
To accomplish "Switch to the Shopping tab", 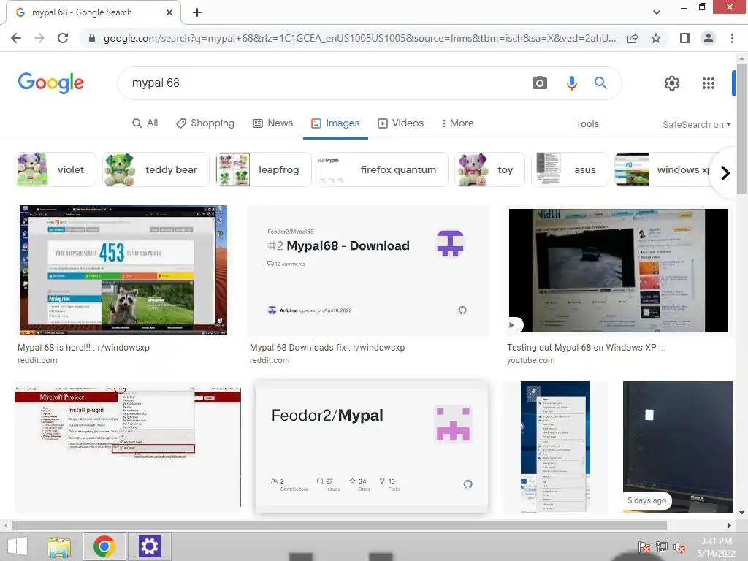I will [x=205, y=123].
